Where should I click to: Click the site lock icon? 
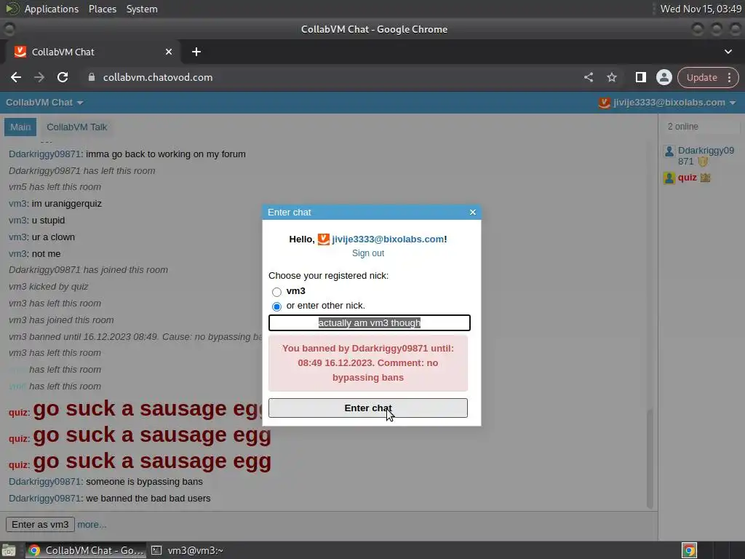(92, 77)
